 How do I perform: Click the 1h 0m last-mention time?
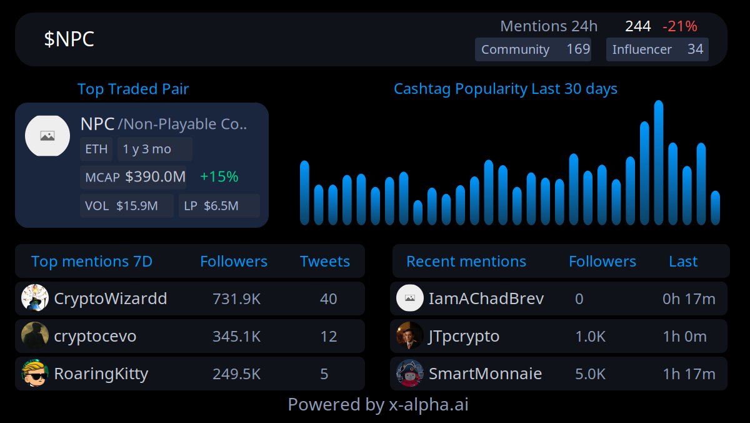(685, 337)
